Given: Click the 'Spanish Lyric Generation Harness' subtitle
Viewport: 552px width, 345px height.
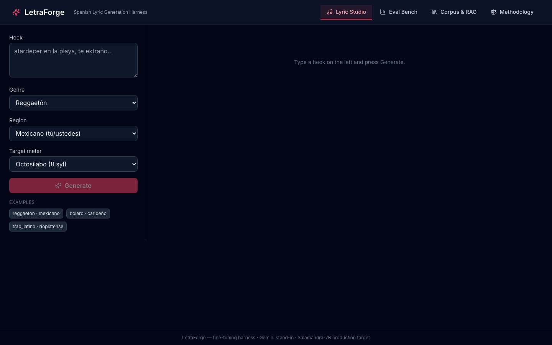Looking at the screenshot, I should tap(110, 12).
